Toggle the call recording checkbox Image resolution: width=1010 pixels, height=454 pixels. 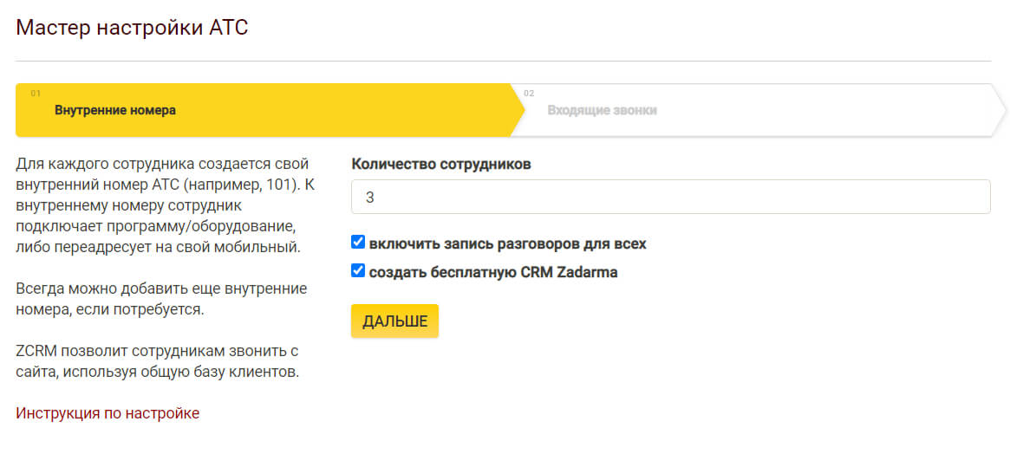click(x=358, y=243)
